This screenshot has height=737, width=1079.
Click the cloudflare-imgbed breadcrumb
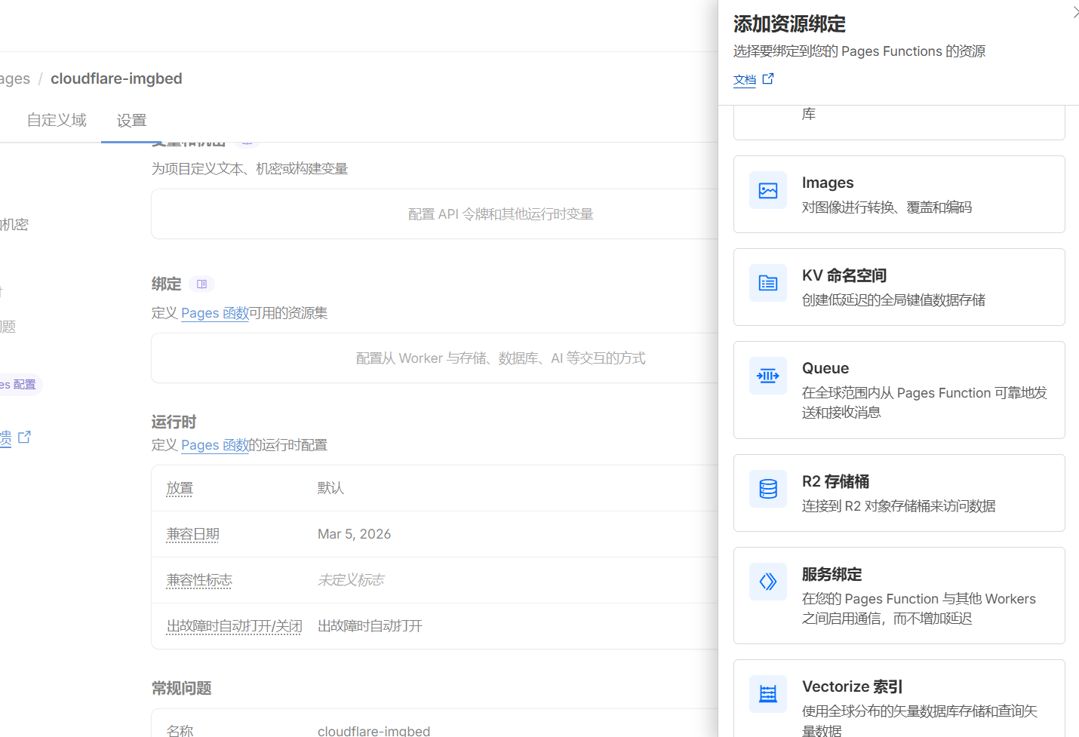tap(116, 78)
